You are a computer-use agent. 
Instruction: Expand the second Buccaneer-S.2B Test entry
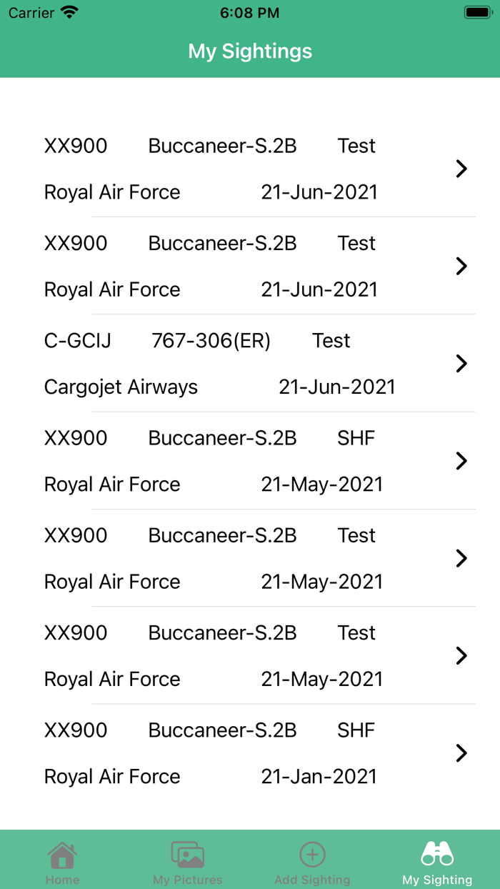461,266
